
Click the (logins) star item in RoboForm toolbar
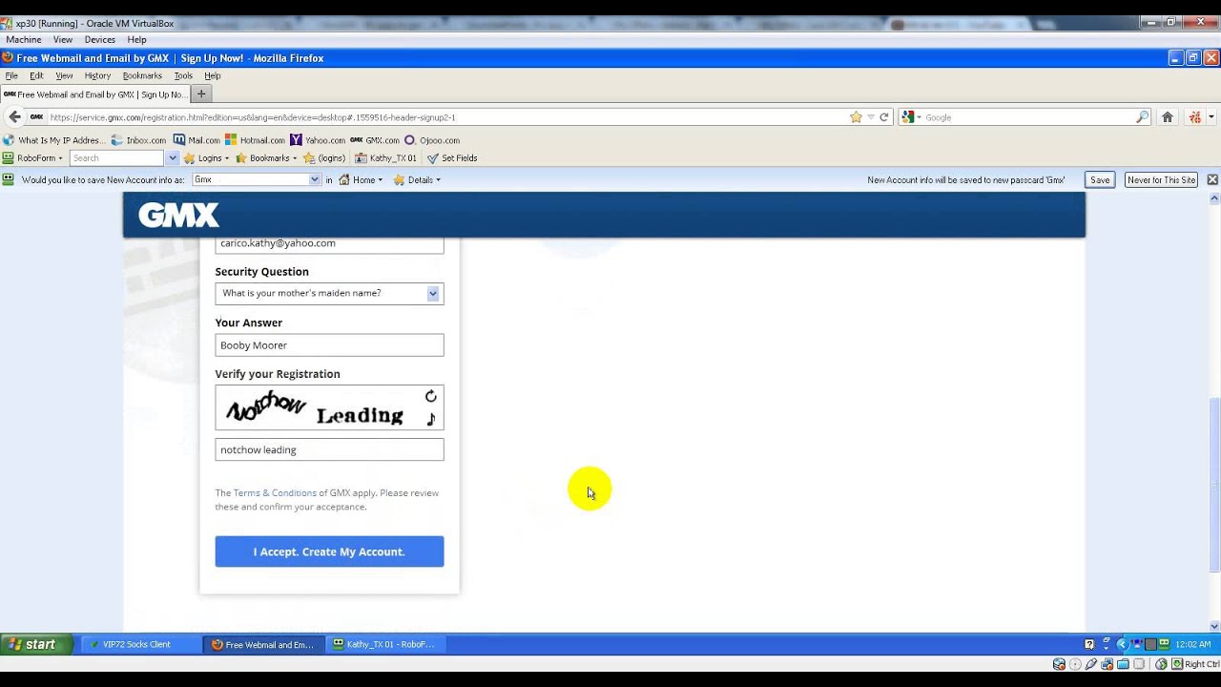[x=324, y=158]
